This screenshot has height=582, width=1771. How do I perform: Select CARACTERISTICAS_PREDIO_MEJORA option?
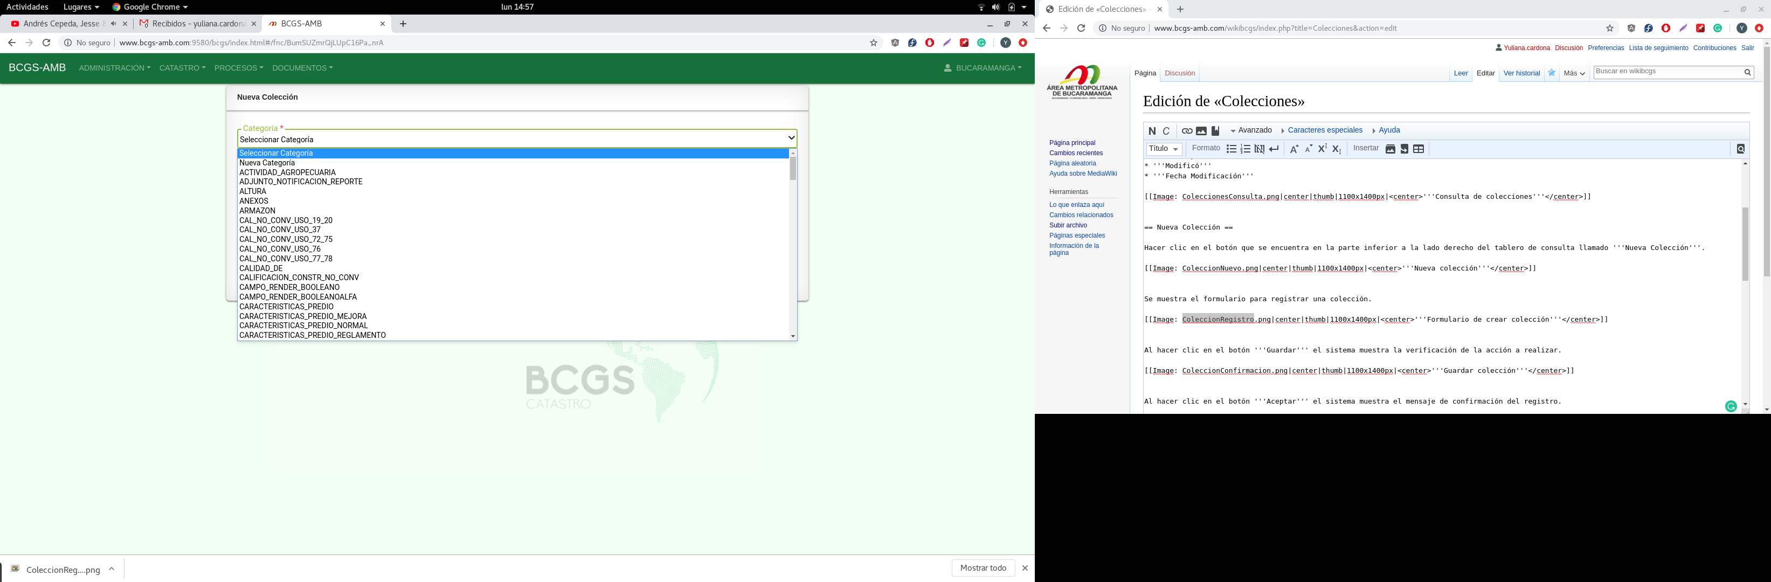(x=513, y=317)
